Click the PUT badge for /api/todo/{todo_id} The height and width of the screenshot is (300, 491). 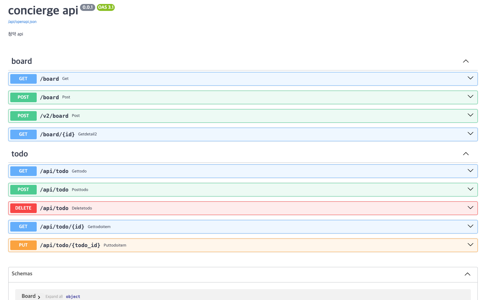point(23,245)
